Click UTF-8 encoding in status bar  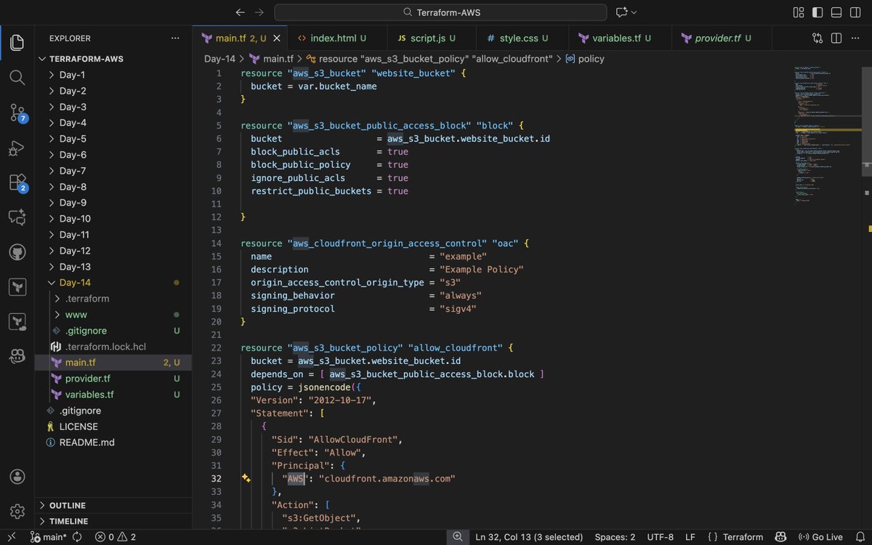[660, 537]
